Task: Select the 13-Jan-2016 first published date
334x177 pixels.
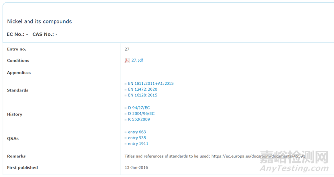Action: (137, 168)
